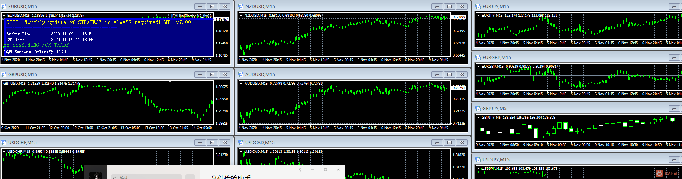Image resolution: width=682 pixels, height=179 pixels.
Task: Click the EURUSD,M15 chart window icon
Action: (4, 6)
